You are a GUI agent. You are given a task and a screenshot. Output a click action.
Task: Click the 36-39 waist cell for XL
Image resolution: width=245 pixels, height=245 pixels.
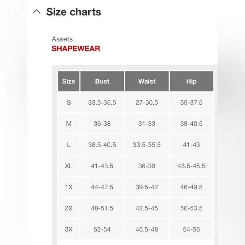[147, 166]
